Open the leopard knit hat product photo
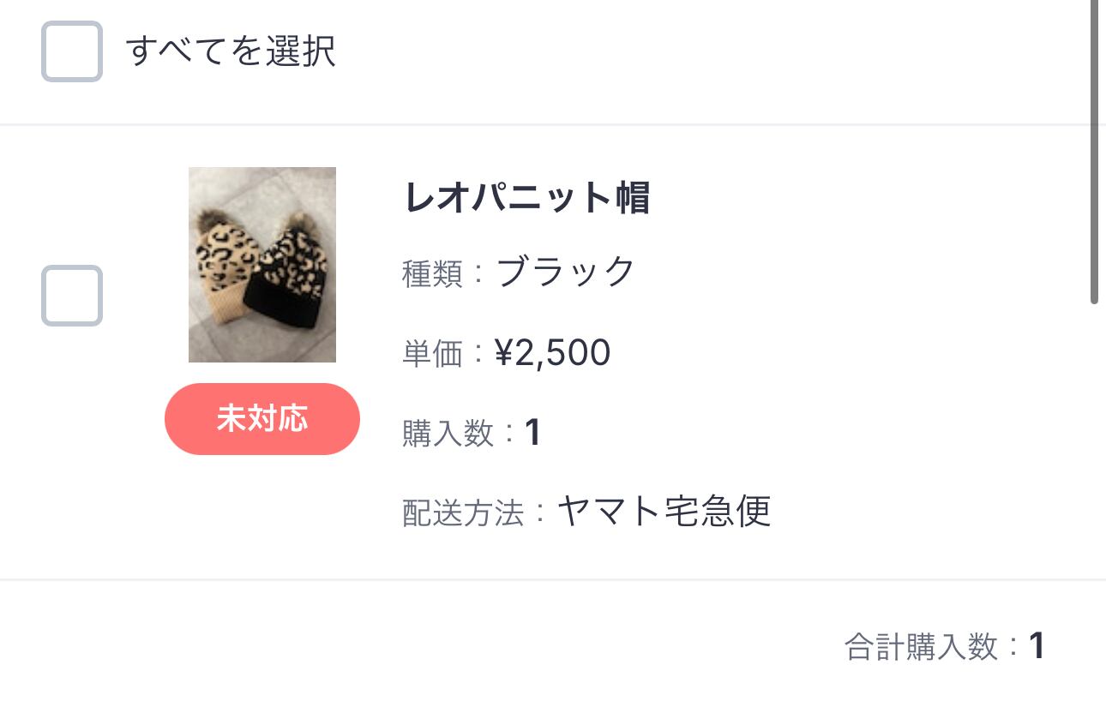 point(262,264)
